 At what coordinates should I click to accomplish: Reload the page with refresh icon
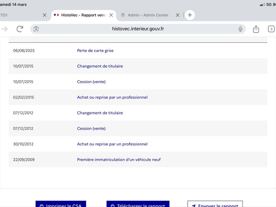[20, 29]
